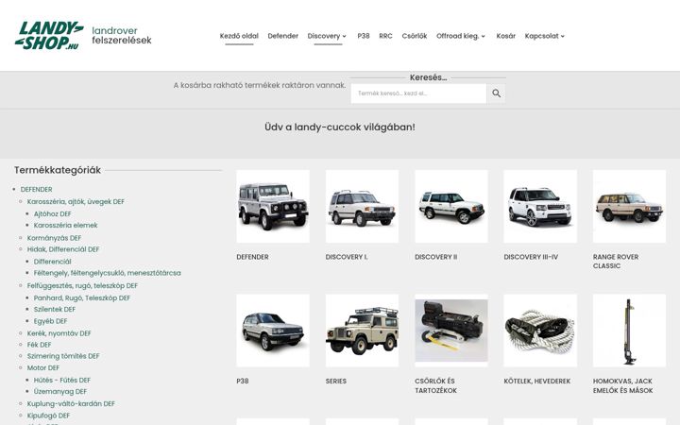Click the DEFENDER category title under image
The height and width of the screenshot is (425, 680).
252,257
